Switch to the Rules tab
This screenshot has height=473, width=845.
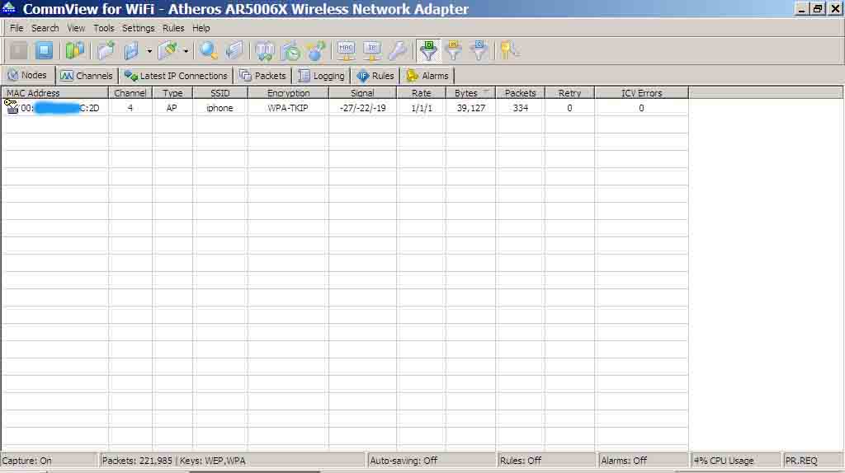[x=375, y=76]
